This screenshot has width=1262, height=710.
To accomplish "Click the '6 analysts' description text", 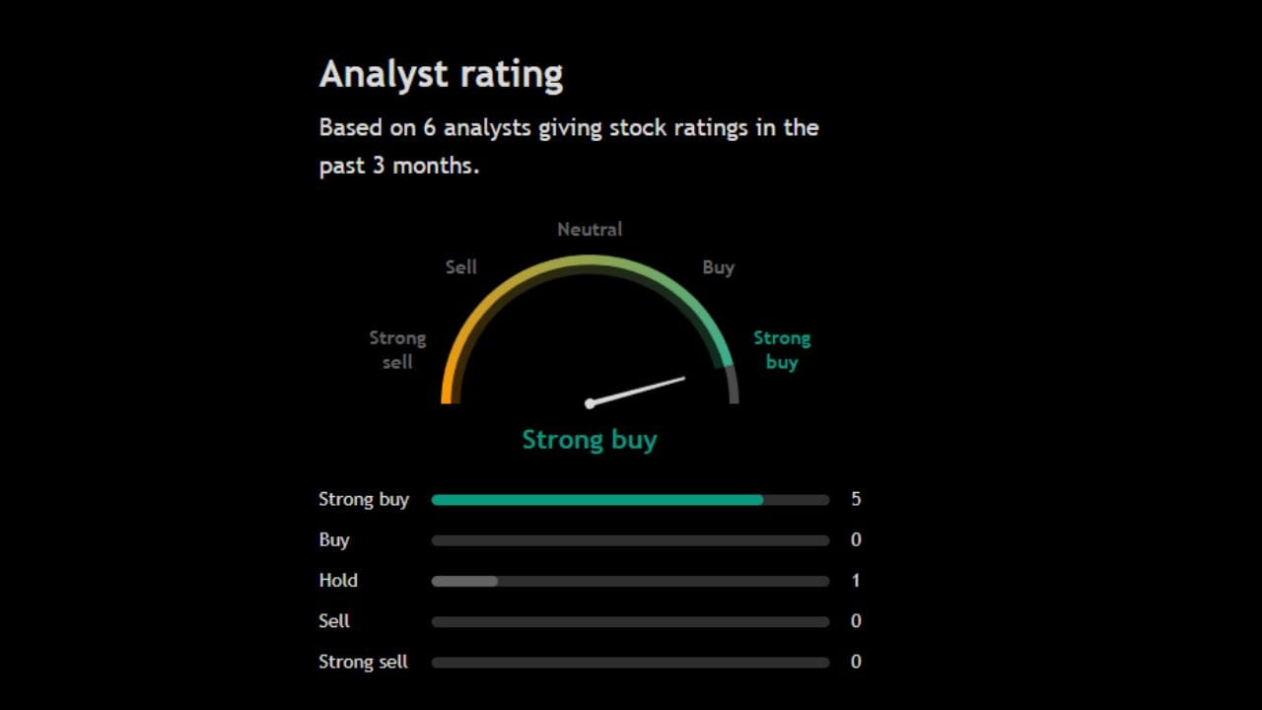I will point(569,146).
